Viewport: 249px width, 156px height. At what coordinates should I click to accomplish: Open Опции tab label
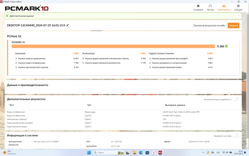point(238,10)
